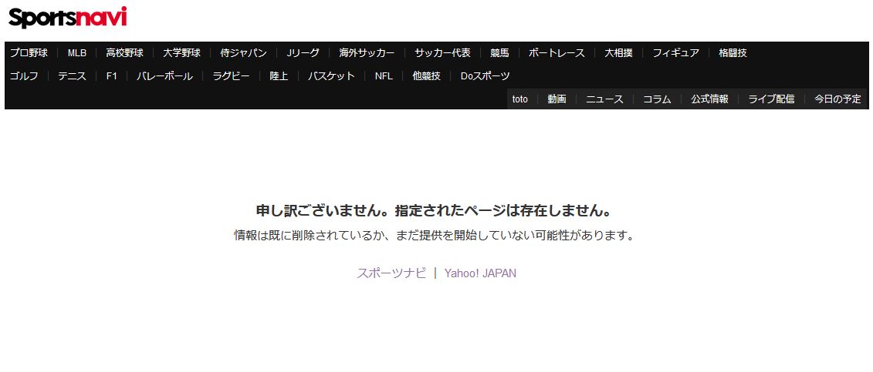Open 今日の予定 schedule tab
The image size is (873, 372).
[x=837, y=99]
